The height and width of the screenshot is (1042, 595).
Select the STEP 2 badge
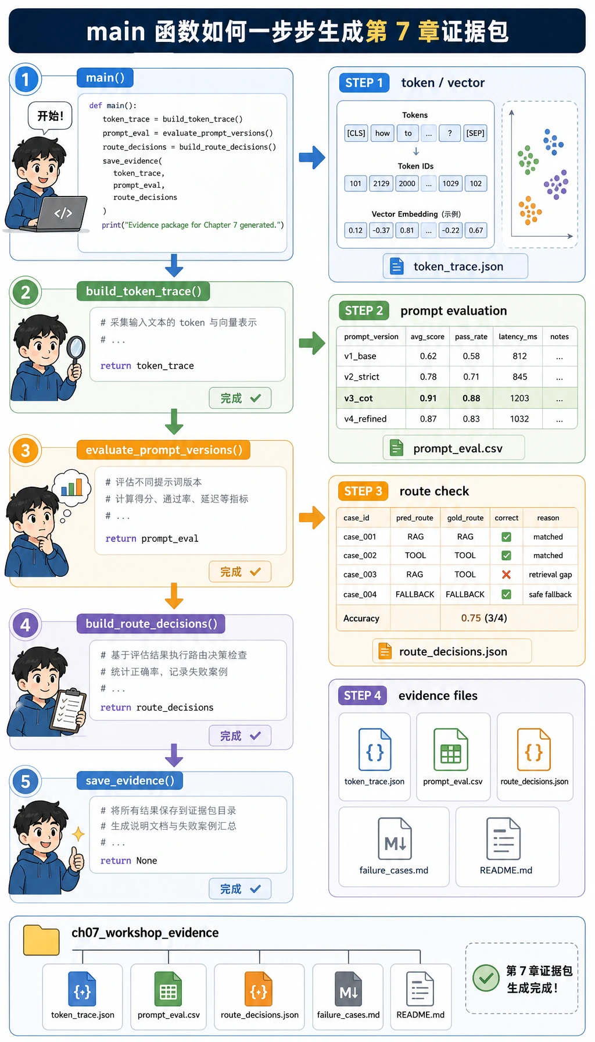coord(364,311)
